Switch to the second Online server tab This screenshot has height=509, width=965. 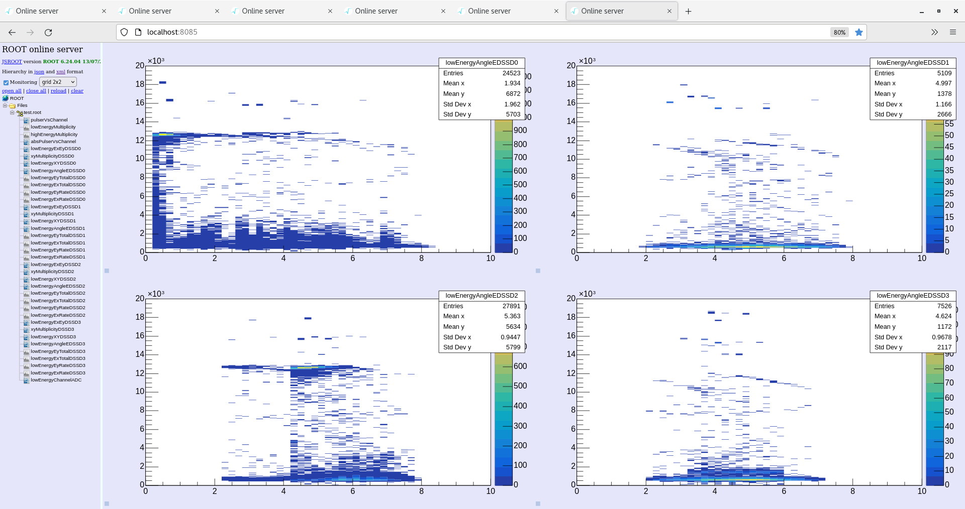[x=149, y=11]
